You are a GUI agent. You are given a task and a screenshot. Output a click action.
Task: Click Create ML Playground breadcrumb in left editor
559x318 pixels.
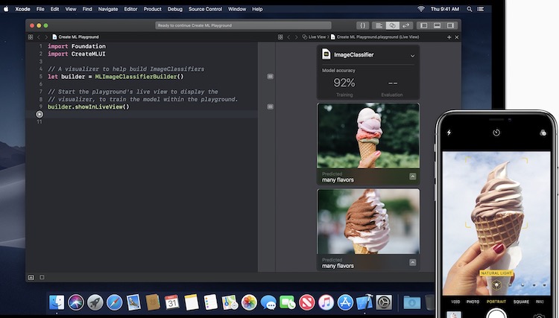[78, 37]
